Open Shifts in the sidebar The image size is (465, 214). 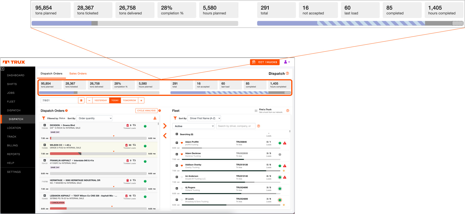(12, 84)
